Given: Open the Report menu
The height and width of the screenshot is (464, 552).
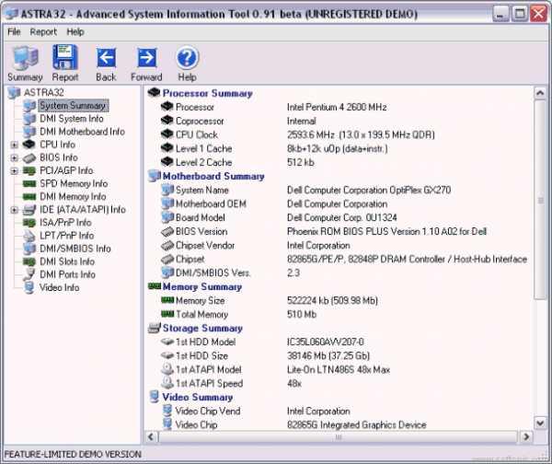Looking at the screenshot, I should point(43,31).
